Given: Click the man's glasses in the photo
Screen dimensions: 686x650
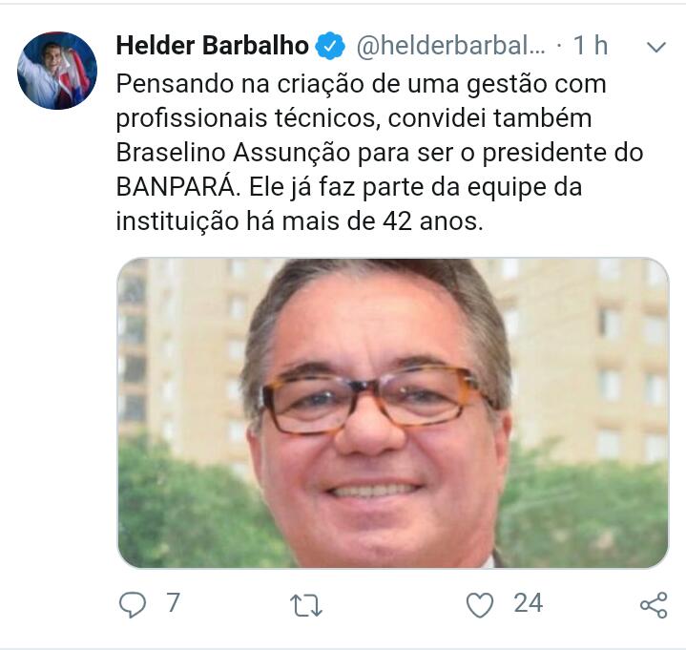Looking at the screenshot, I should [x=372, y=400].
